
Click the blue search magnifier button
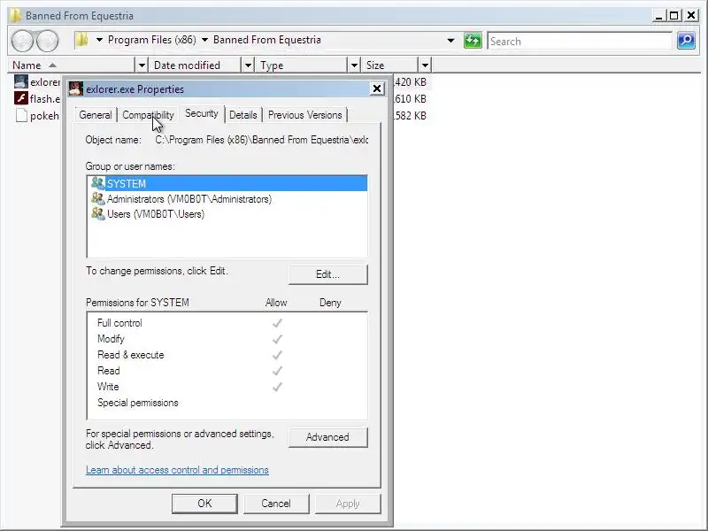pos(686,41)
